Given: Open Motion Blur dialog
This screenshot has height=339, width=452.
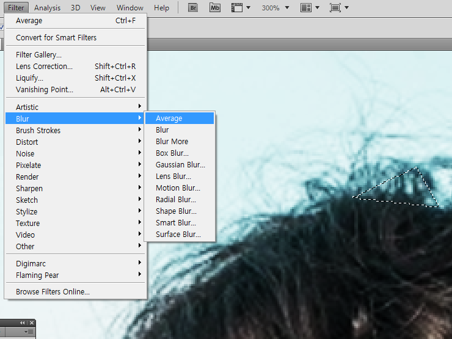Looking at the screenshot, I should pos(180,188).
